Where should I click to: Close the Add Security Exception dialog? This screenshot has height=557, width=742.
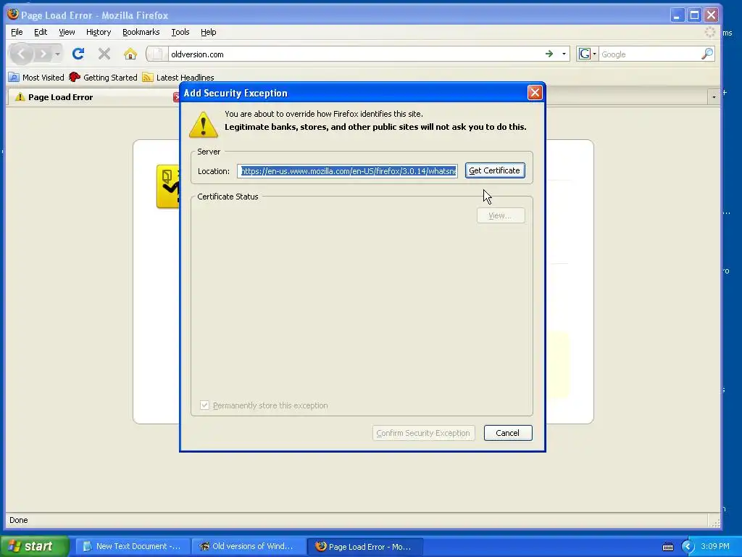tap(535, 93)
